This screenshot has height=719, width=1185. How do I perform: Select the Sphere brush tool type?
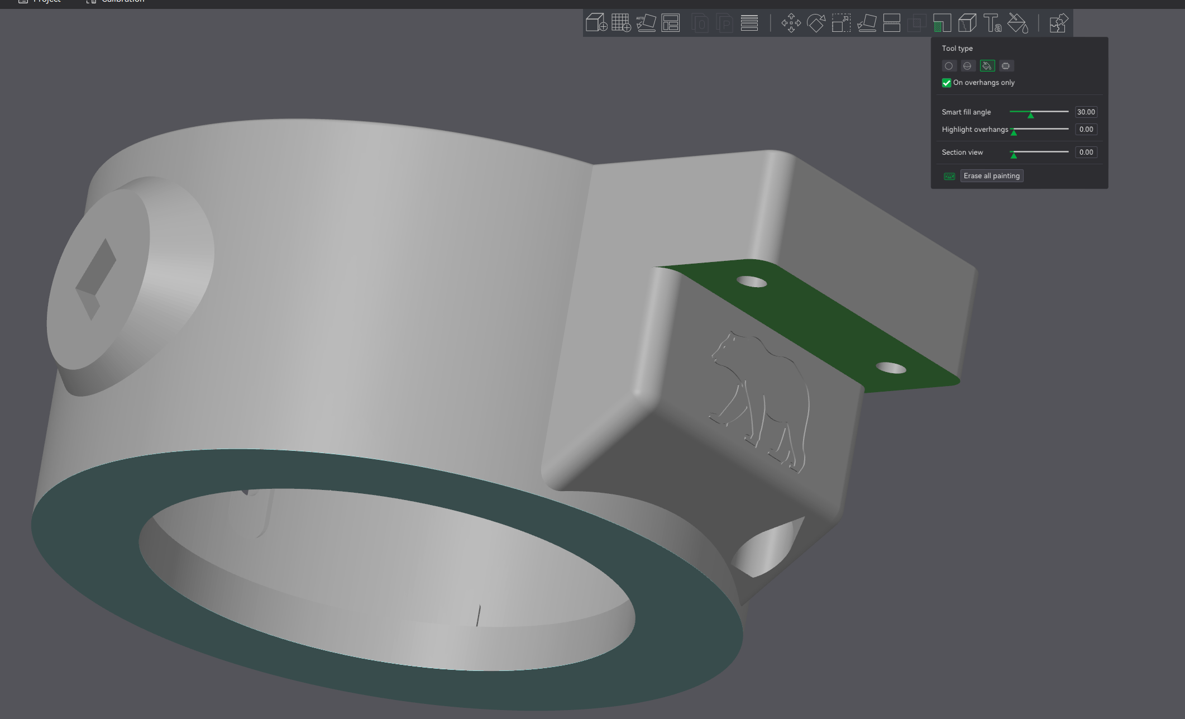(968, 66)
